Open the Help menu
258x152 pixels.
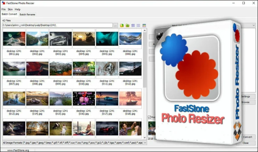(x=17, y=9)
